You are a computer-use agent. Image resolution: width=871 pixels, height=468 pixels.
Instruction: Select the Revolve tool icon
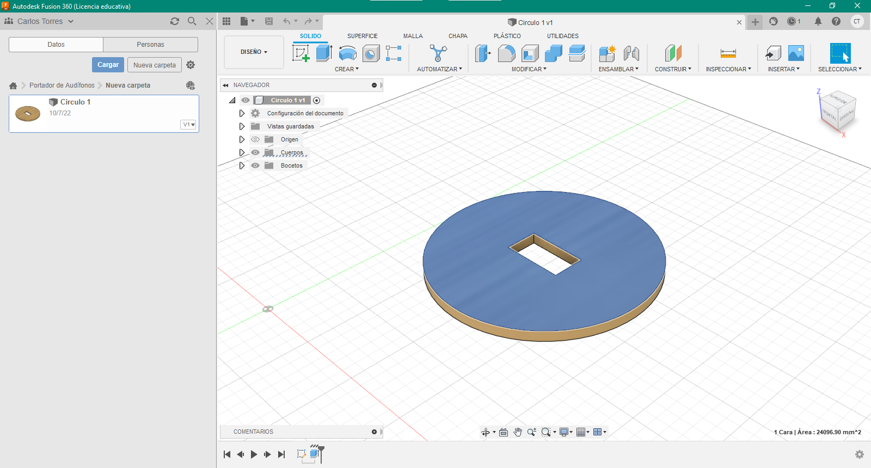coord(347,53)
